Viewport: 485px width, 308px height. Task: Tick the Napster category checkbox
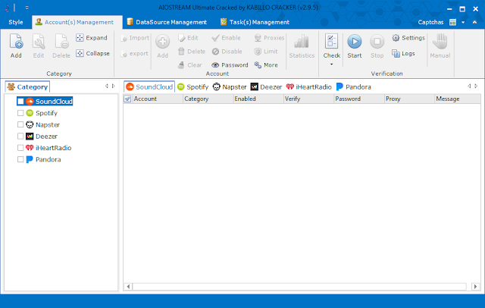point(20,124)
